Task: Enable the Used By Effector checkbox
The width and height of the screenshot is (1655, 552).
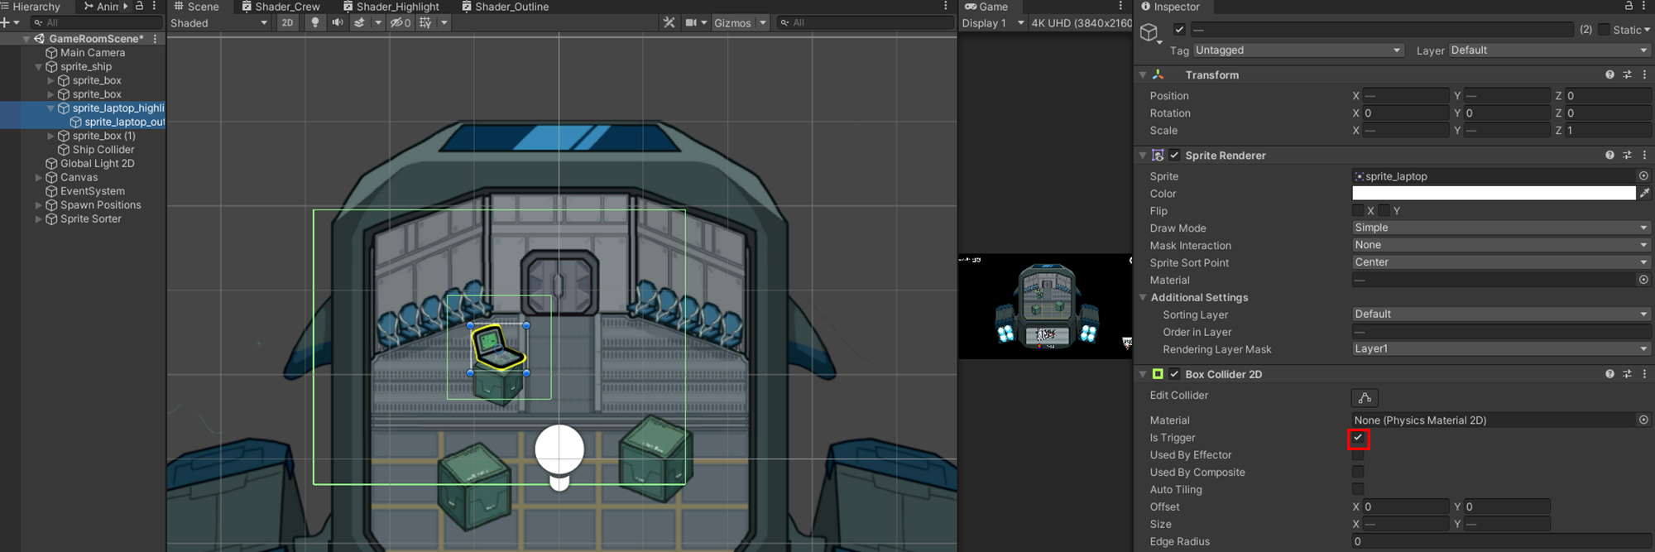Action: (x=1358, y=455)
